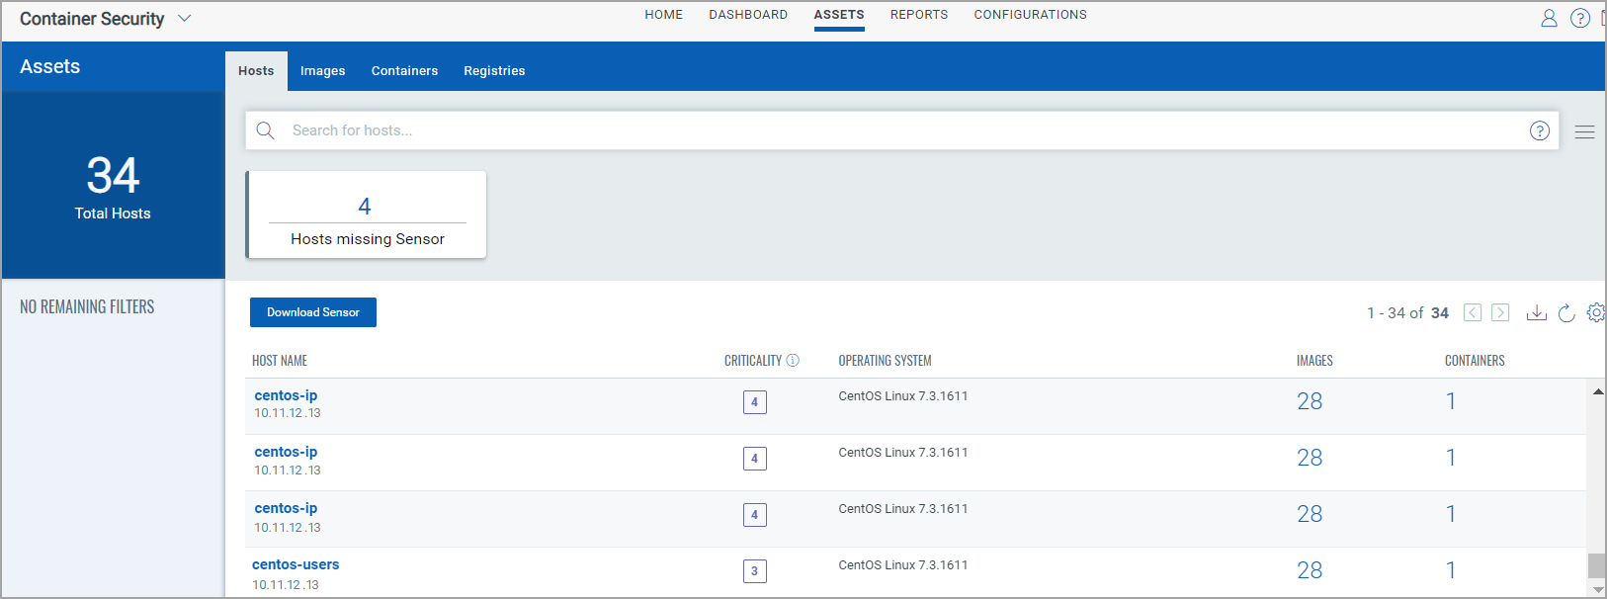Download the hosts list icon
The height and width of the screenshot is (599, 1607).
1536,312
